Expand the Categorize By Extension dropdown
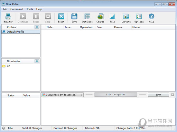The width and height of the screenshot is (177, 132). pyautogui.click(x=62, y=95)
